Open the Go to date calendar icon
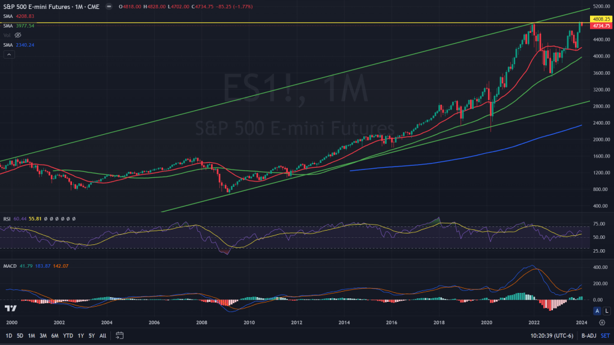The image size is (614, 345). (x=120, y=335)
